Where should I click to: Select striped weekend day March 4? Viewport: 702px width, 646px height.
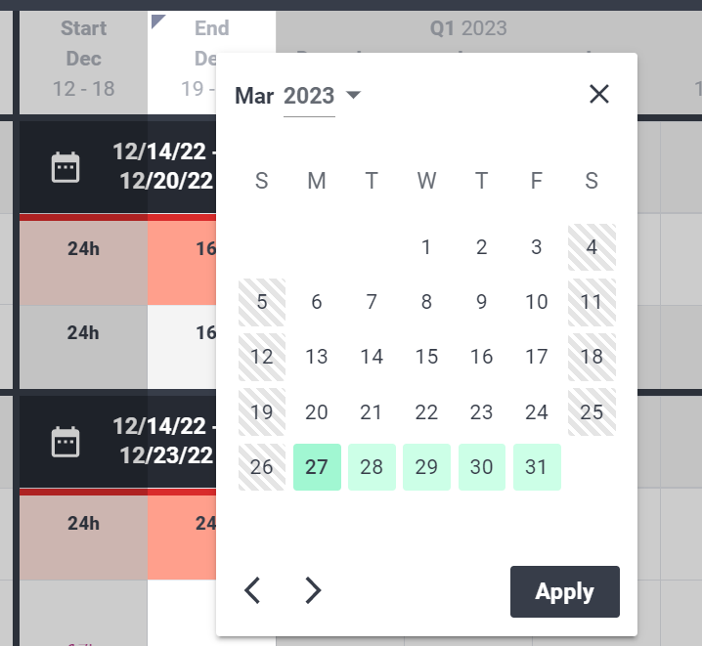[592, 247]
